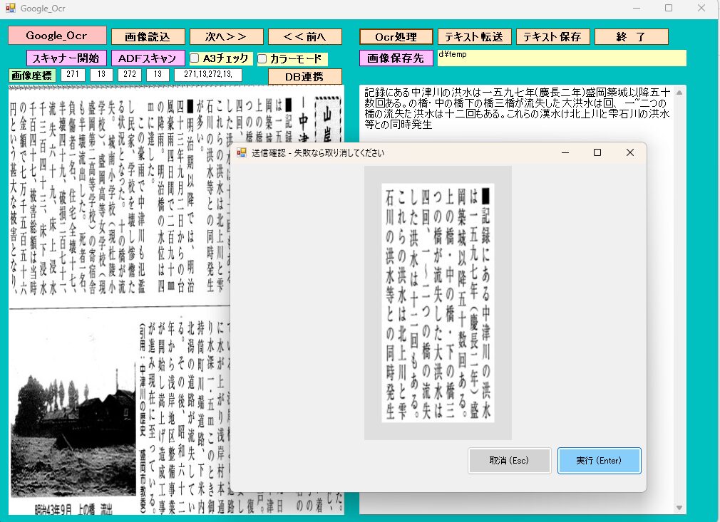The height and width of the screenshot is (522, 720).
Task: Open the DB連携 button
Action: (x=305, y=76)
